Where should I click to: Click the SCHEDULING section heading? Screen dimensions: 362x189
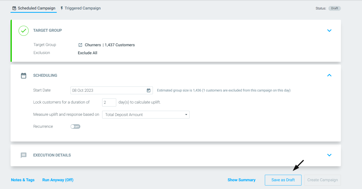tap(45, 75)
